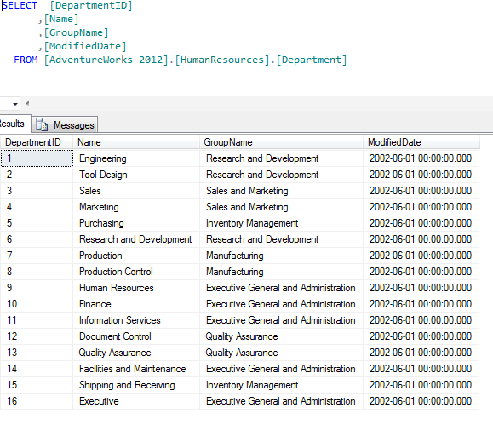Image resolution: width=493 pixels, height=431 pixels.
Task: Click Manufacturing group in Production Control row
Action: point(281,272)
